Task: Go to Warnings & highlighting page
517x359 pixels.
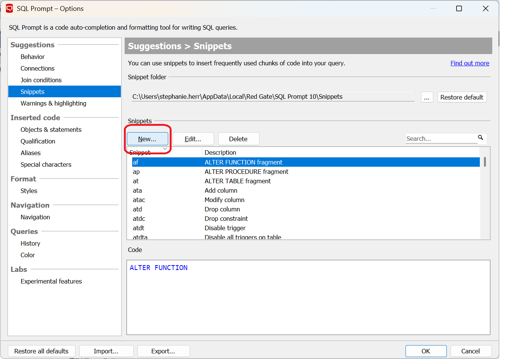Action: point(53,103)
